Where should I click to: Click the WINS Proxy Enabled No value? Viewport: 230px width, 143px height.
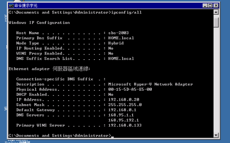click(111, 53)
